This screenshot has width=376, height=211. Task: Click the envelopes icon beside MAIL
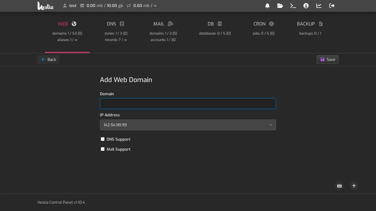(170, 24)
